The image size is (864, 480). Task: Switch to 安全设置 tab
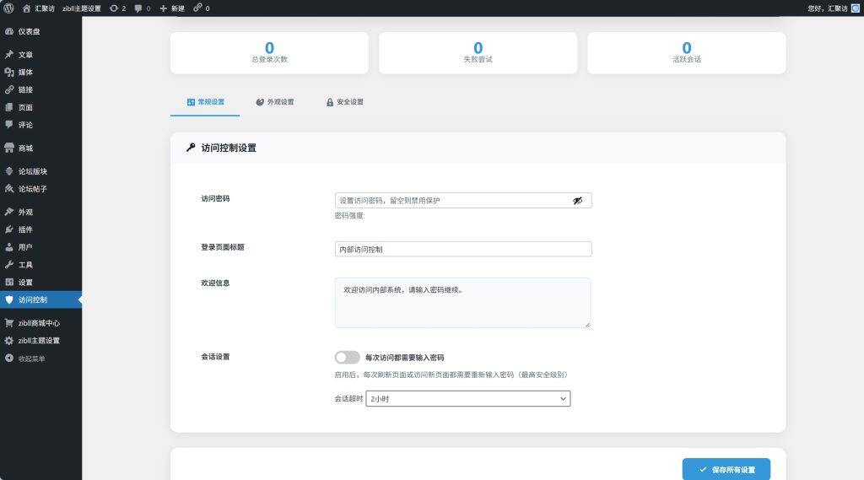(344, 102)
